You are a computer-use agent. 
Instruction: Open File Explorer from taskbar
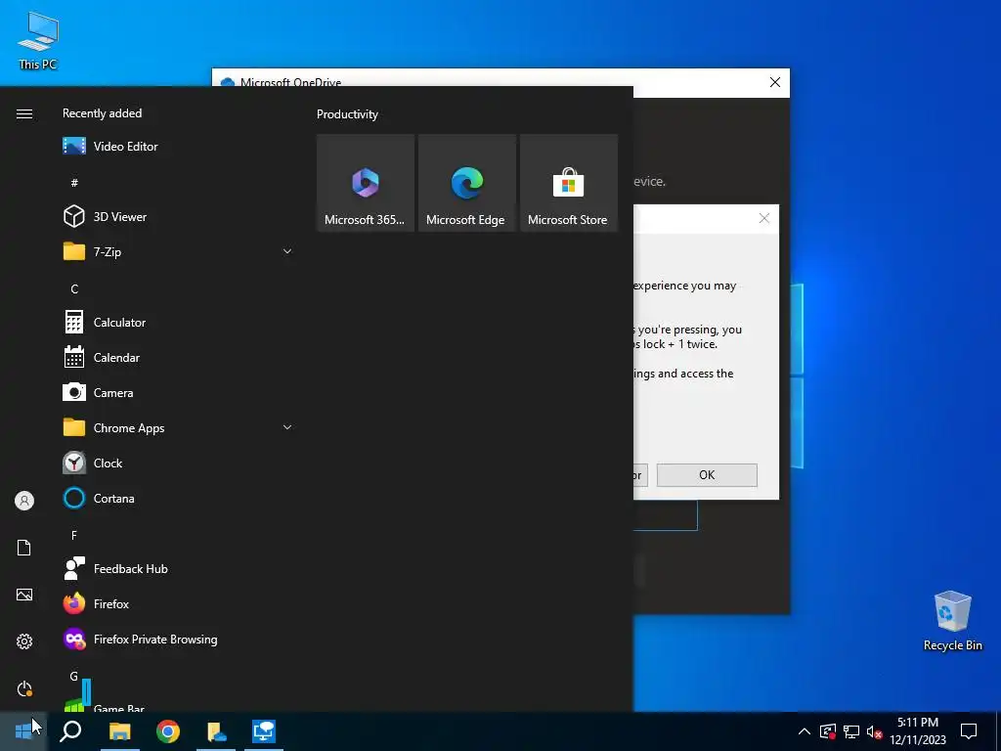pyautogui.click(x=119, y=731)
